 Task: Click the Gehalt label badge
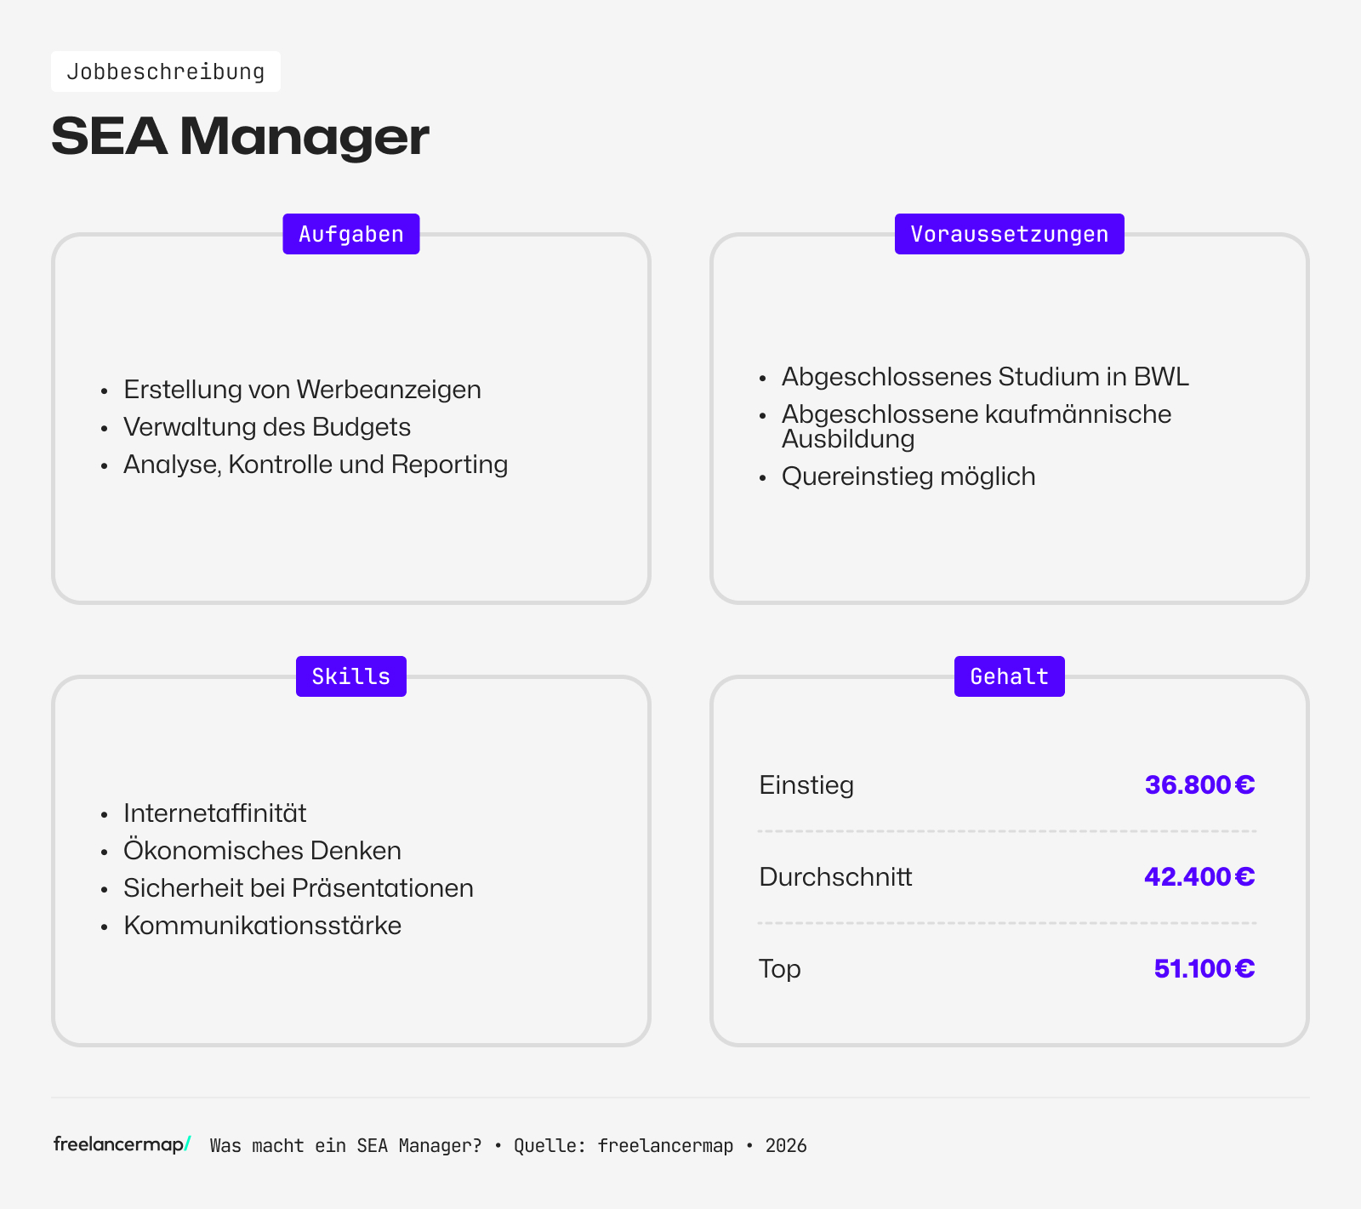1009,676
